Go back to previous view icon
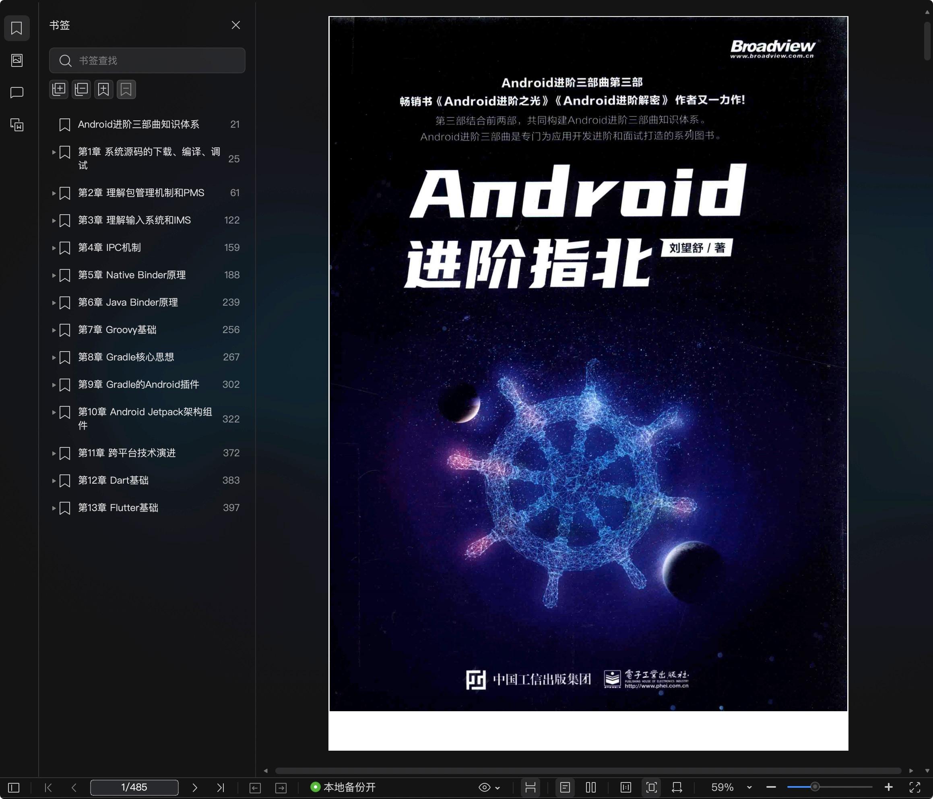This screenshot has height=799, width=933. click(x=255, y=787)
